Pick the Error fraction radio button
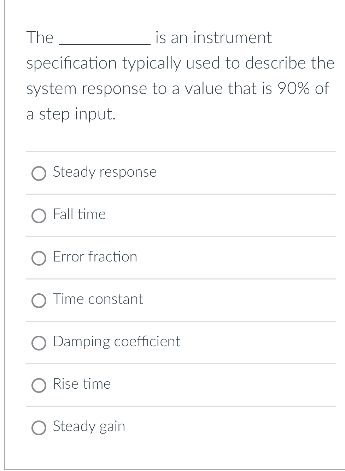The height and width of the screenshot is (471, 345). [x=39, y=258]
